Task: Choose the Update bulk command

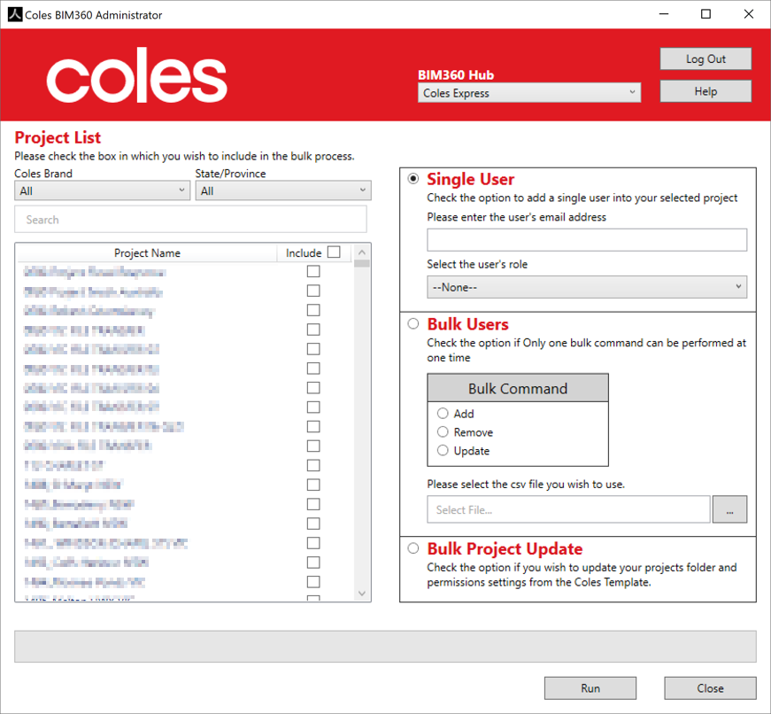Action: point(443,450)
